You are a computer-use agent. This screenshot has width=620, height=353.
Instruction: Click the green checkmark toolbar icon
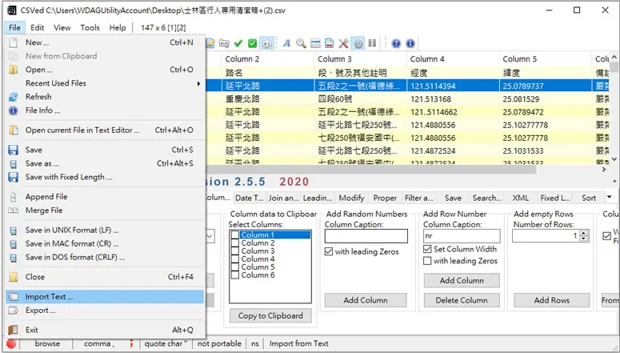tap(238, 43)
